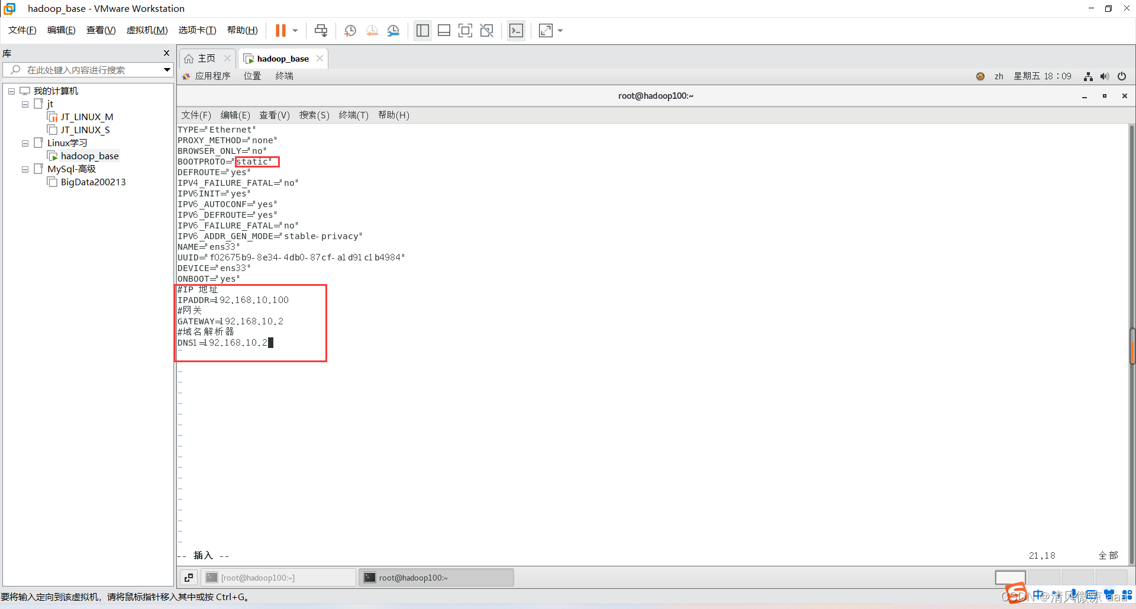Open terminal 编辑(E) menu
The height and width of the screenshot is (609, 1136).
click(x=235, y=115)
